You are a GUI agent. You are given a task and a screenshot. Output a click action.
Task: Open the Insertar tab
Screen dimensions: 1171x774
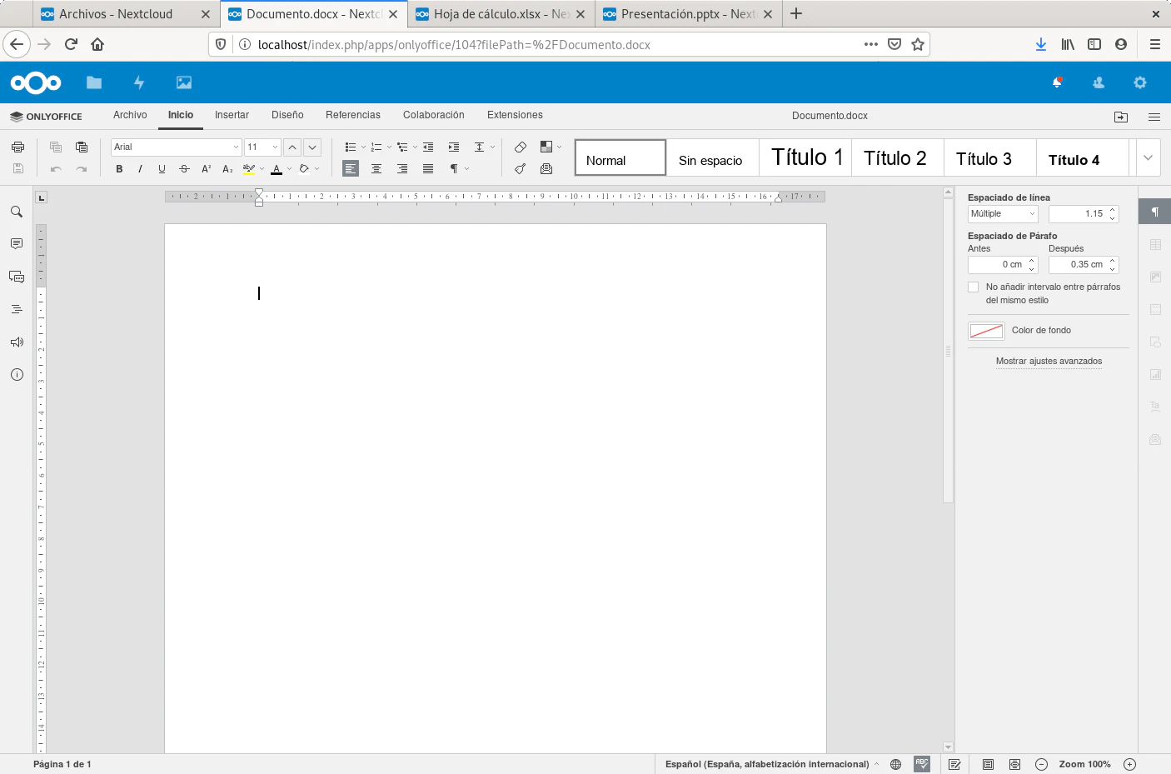coord(232,115)
